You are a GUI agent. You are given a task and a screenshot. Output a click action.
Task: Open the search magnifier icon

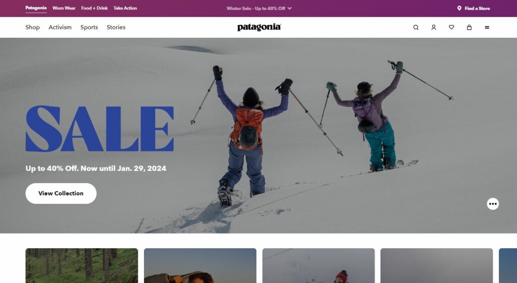416,27
